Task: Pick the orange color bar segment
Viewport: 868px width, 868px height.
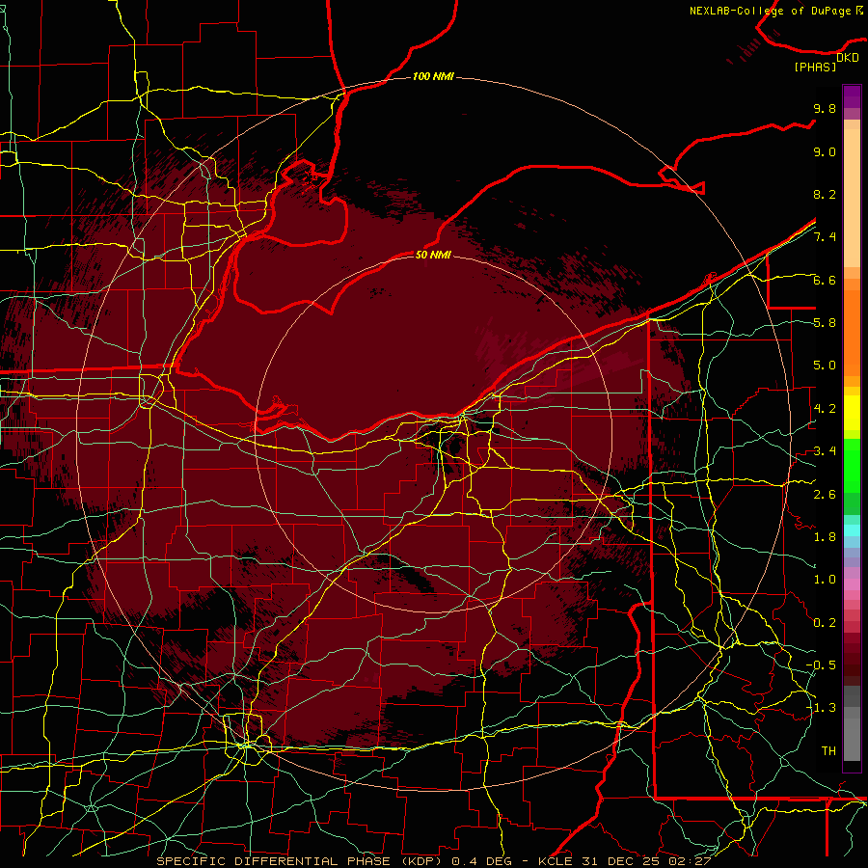Action: [852, 332]
